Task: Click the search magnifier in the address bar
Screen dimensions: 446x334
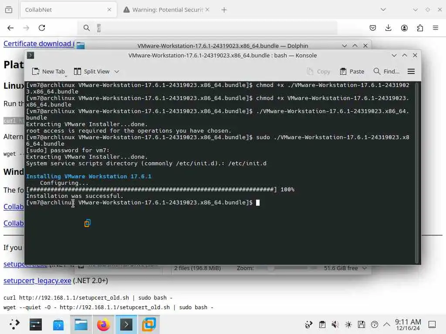Action: (x=87, y=28)
